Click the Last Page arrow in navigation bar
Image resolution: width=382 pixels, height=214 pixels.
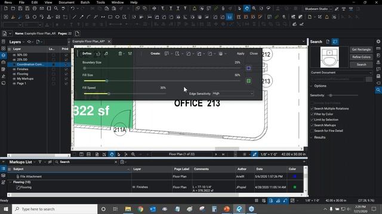(x=223, y=155)
